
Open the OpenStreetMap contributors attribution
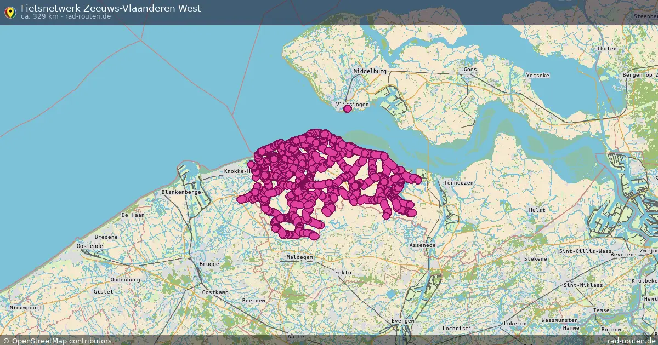[x=57, y=341]
